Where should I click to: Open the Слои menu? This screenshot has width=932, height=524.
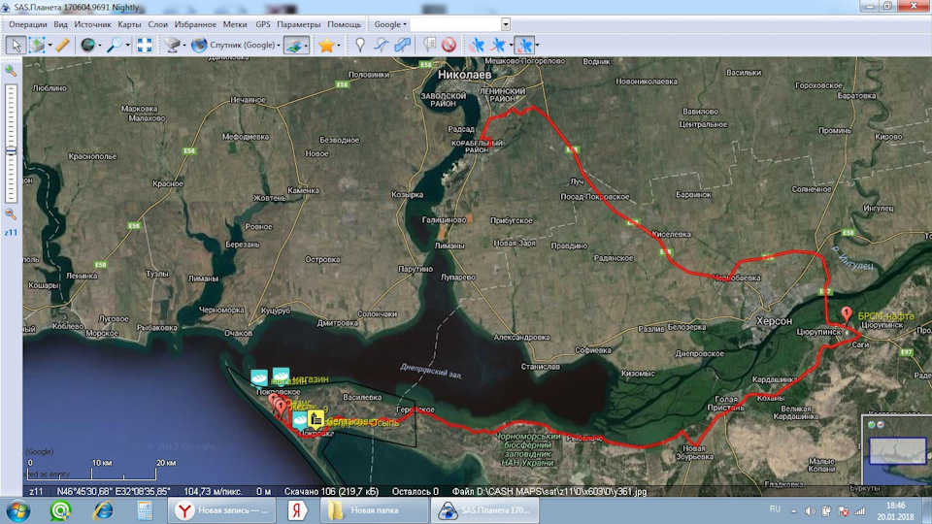(x=157, y=24)
